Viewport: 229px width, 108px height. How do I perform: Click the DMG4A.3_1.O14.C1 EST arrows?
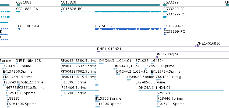click(x=101, y=63)
